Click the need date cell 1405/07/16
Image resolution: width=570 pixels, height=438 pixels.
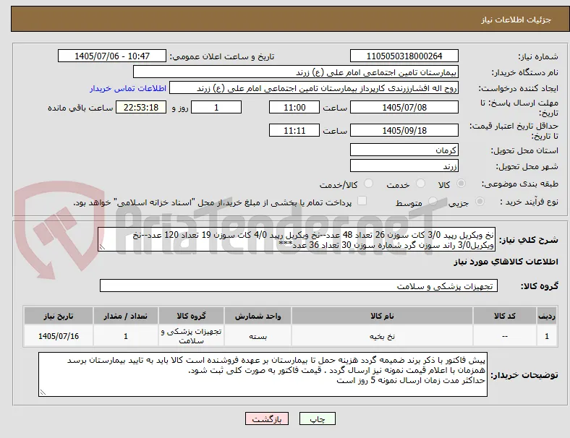[59, 336]
